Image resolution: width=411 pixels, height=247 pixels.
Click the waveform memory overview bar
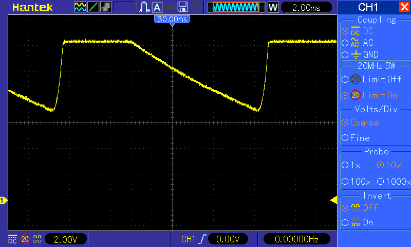236,7
